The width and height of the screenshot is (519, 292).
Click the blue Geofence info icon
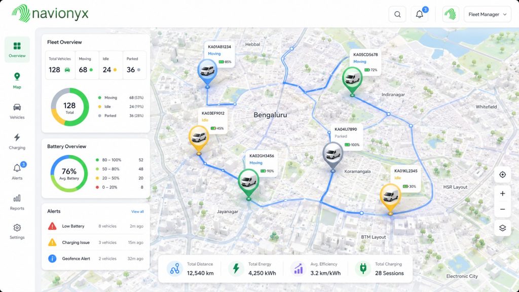coord(52,259)
